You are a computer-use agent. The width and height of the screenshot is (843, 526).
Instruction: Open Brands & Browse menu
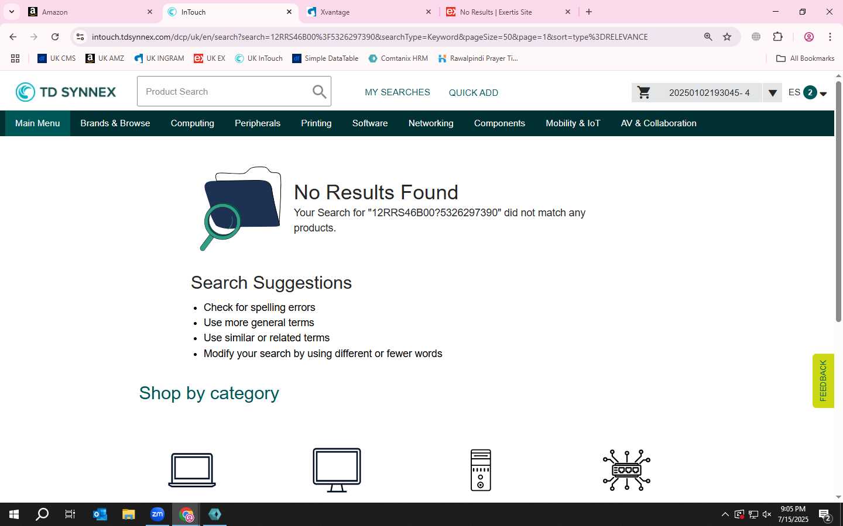click(x=115, y=123)
